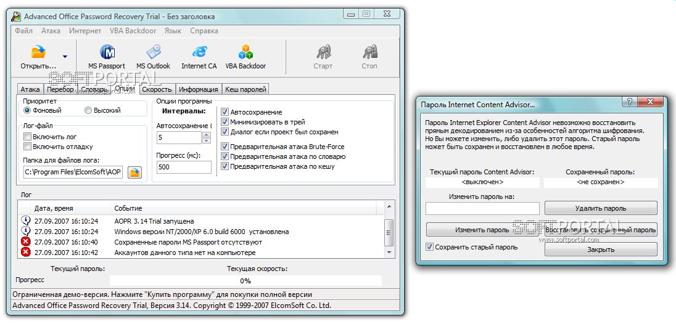
Task: Enable the Включить лог checkbox
Action: click(x=27, y=137)
